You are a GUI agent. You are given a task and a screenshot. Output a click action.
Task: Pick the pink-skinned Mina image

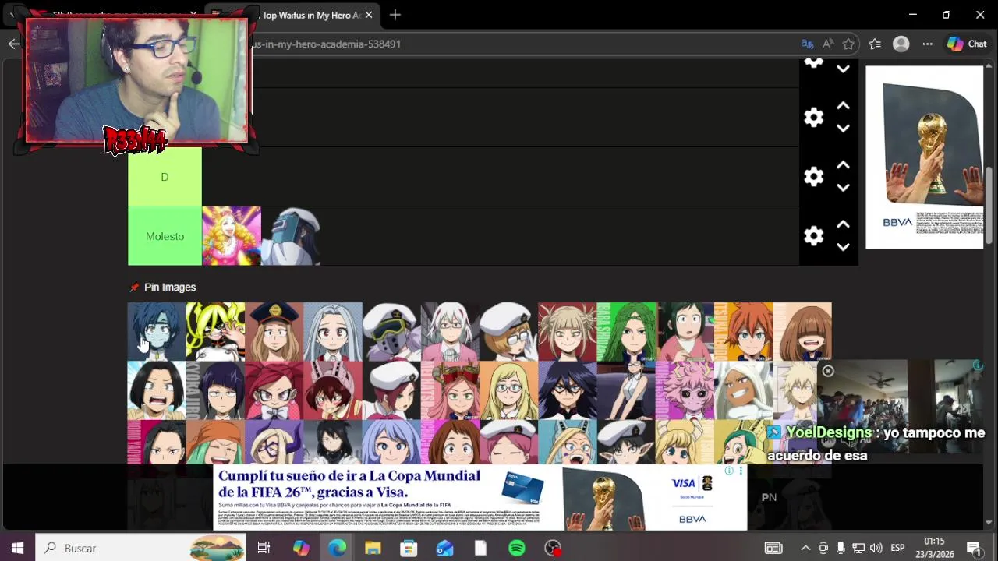pos(685,390)
